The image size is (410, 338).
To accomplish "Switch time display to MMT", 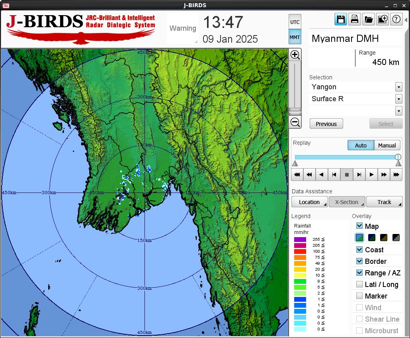I will pyautogui.click(x=295, y=37).
